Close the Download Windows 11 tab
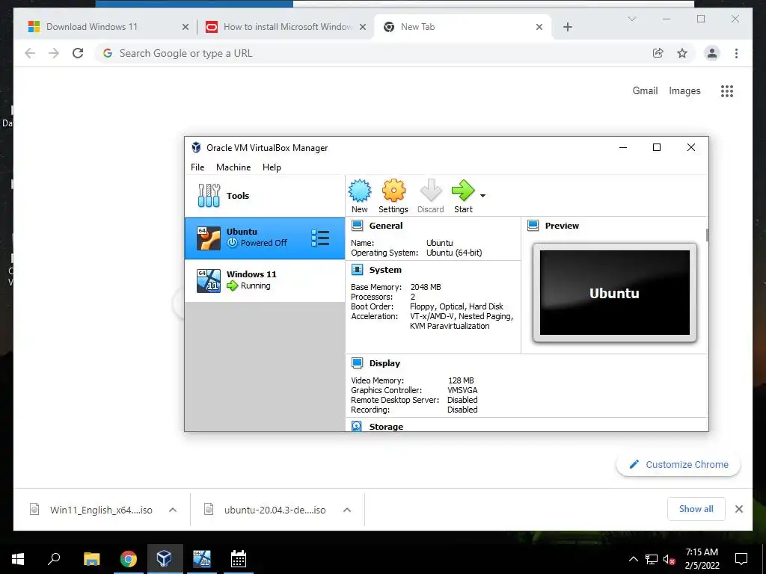766x574 pixels. click(x=186, y=27)
